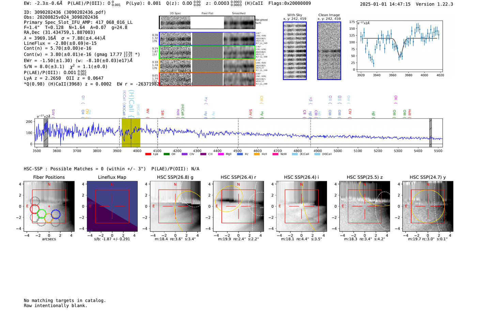
Task: Click the OII green legend swatch
Action: click(x=166, y=154)
